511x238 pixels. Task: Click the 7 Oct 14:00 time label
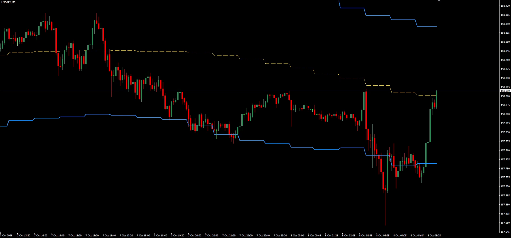(x=41, y=236)
